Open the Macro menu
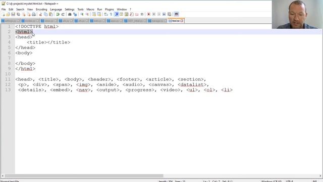The image size is (323, 182). (90, 9)
